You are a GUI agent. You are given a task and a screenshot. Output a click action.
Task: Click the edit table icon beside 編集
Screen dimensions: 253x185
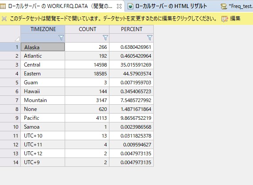tap(225, 19)
